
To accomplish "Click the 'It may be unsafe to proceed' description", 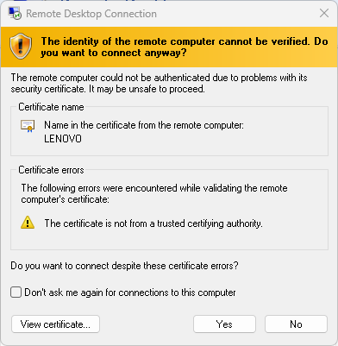I will tap(147, 89).
